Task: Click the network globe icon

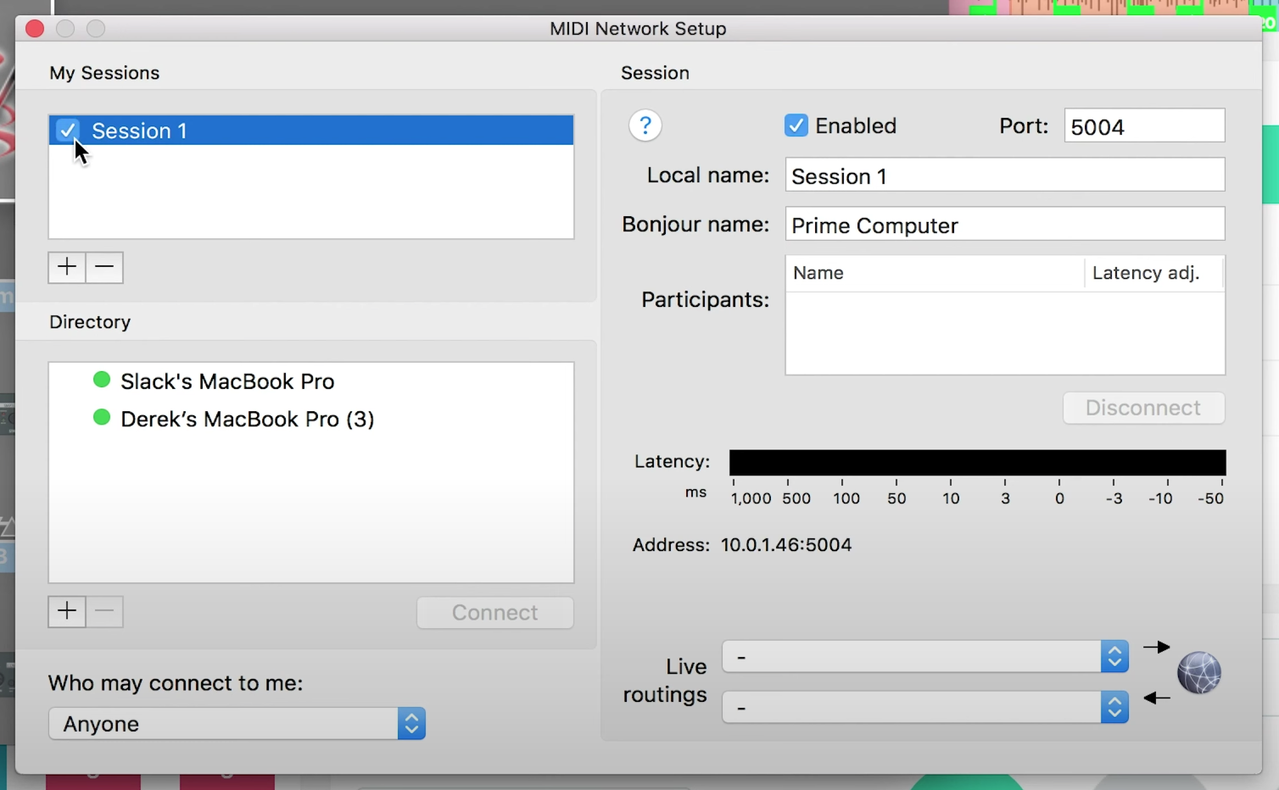Action: point(1199,672)
